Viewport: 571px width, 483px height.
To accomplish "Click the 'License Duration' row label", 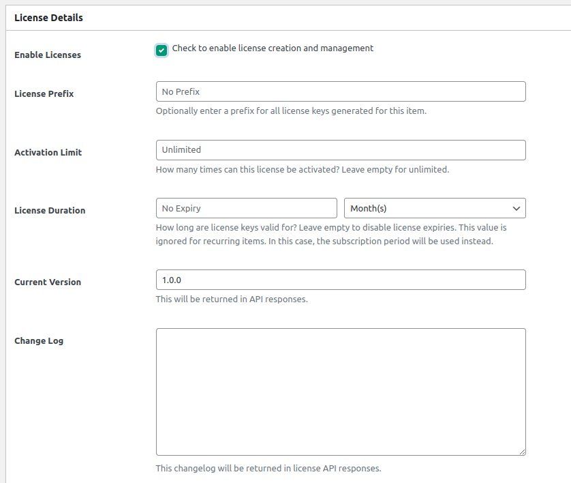I will [x=50, y=210].
